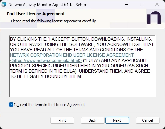Cancel the setup wizard
Image resolution: width=165 pixels, height=129 pixels.
coord(148,120)
